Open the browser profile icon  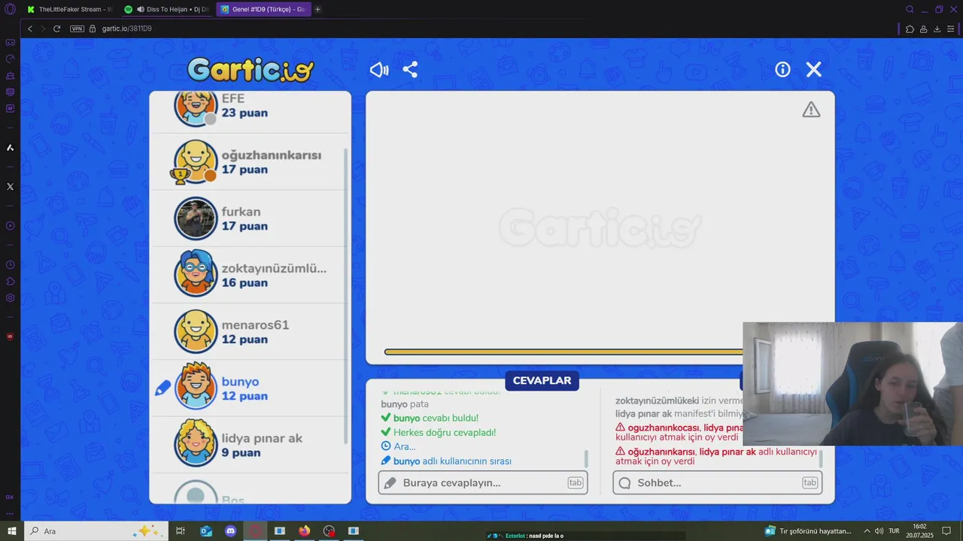click(x=924, y=29)
